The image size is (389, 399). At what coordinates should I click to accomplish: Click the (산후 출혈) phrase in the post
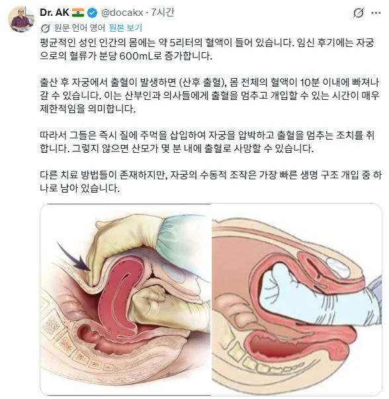click(x=202, y=82)
